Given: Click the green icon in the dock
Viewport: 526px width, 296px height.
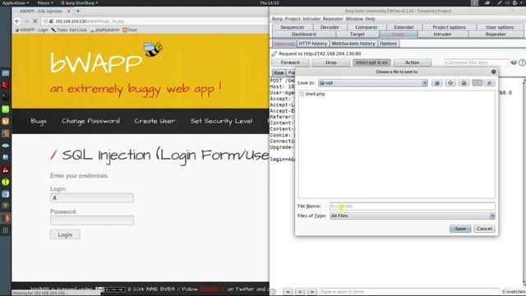Looking at the screenshot, I should 6,109.
